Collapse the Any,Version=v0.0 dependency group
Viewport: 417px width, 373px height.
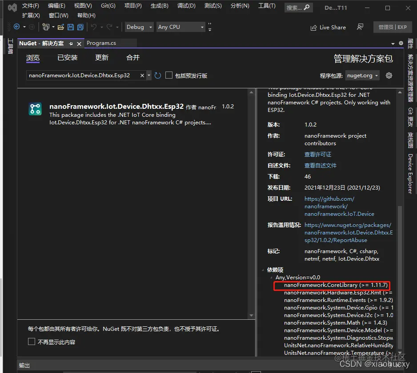pyautogui.click(x=271, y=278)
